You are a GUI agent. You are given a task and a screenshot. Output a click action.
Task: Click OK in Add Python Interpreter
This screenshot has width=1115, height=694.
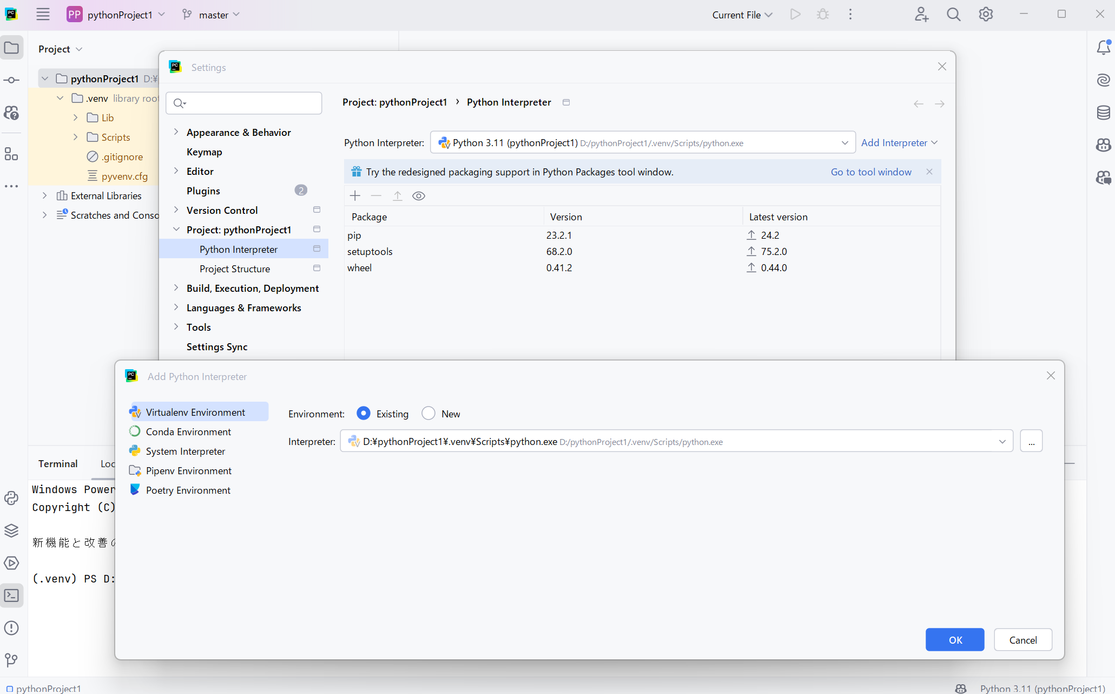954,640
